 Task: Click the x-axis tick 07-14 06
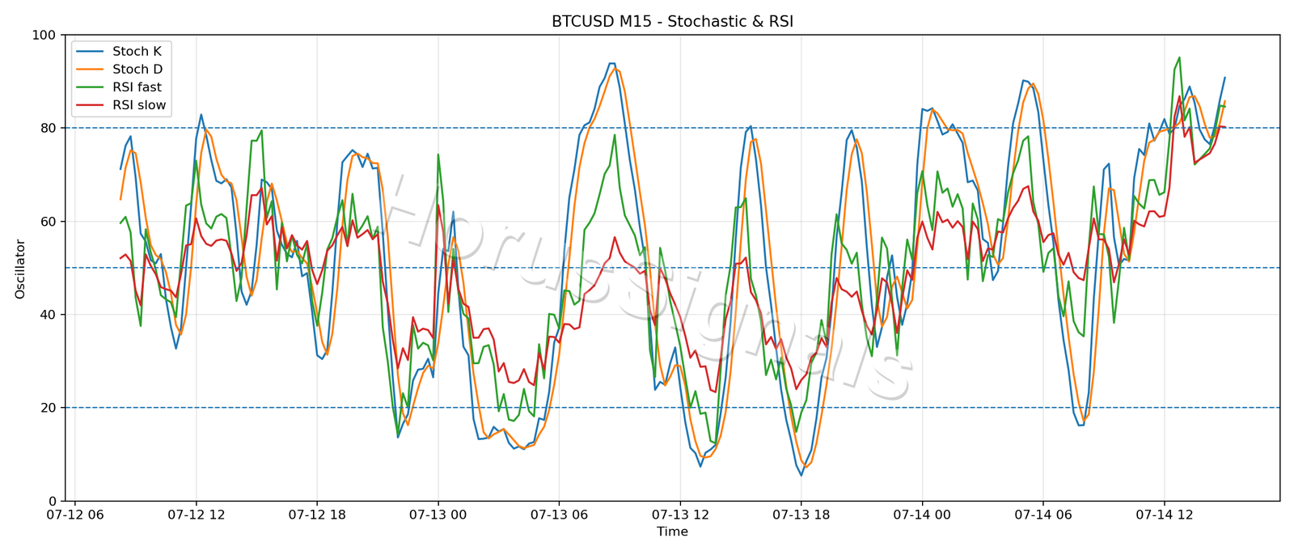click(1042, 515)
